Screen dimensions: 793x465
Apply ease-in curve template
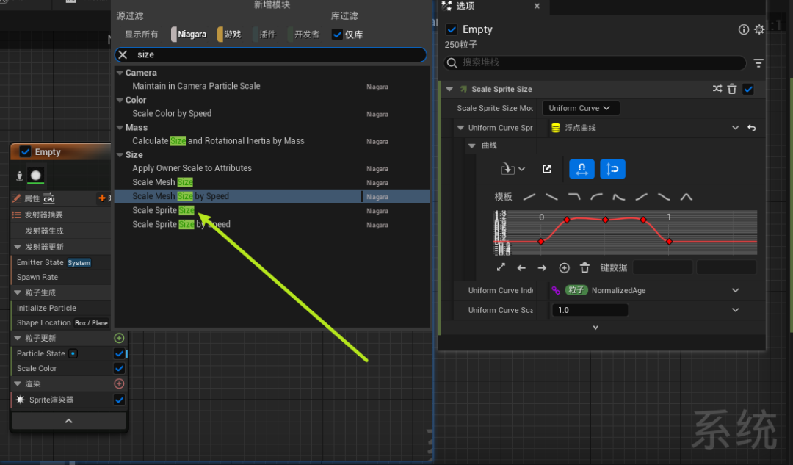(x=597, y=197)
